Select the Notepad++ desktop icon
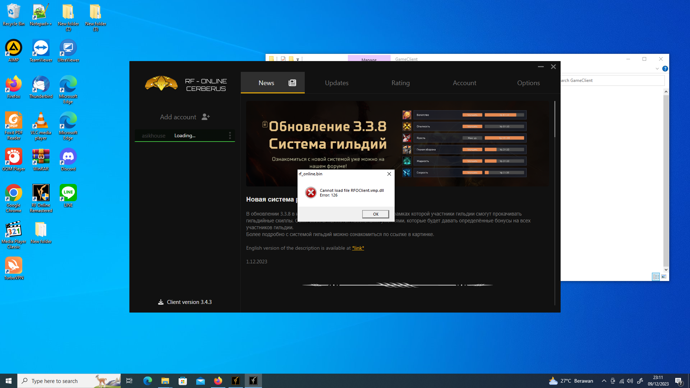The image size is (690, 388). click(x=41, y=15)
